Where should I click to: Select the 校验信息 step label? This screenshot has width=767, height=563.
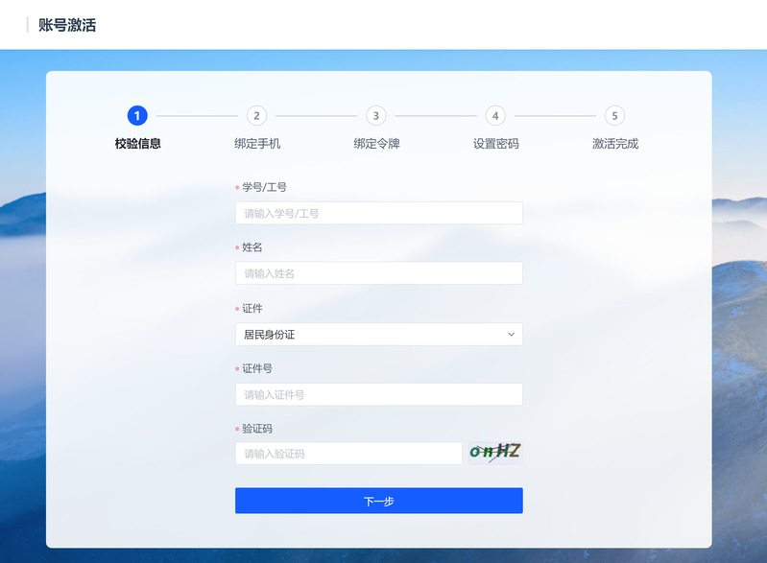(137, 144)
